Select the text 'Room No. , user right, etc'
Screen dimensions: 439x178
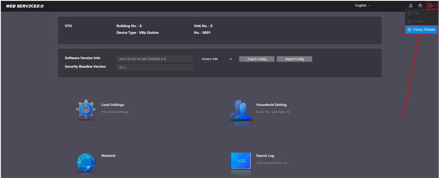point(274,112)
